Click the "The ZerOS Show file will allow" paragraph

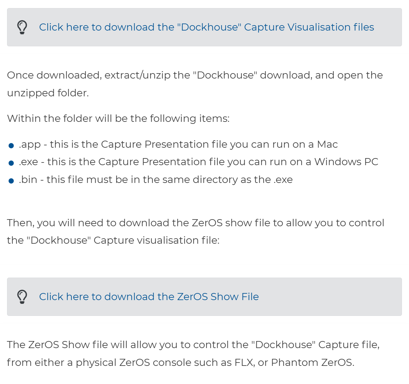(x=193, y=353)
